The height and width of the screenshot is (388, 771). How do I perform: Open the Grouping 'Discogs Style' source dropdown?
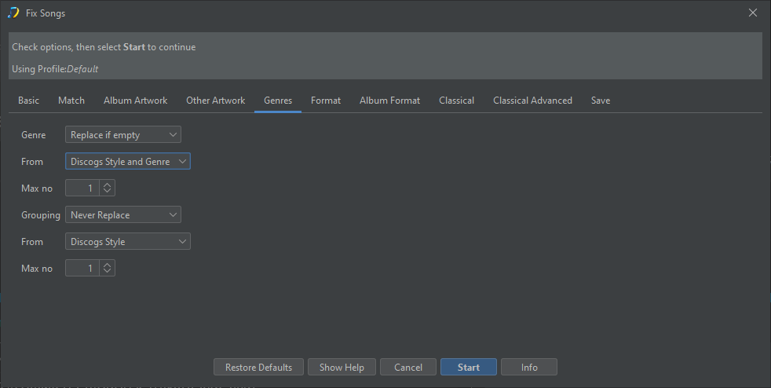(x=128, y=242)
